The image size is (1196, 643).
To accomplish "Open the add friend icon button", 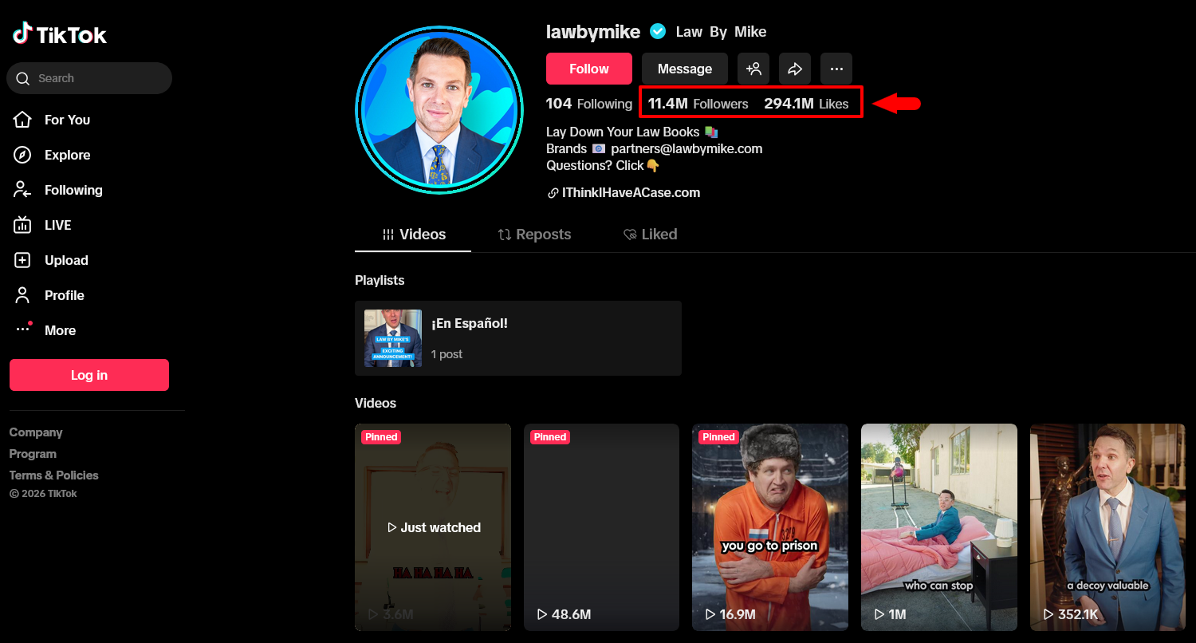I will (x=753, y=69).
